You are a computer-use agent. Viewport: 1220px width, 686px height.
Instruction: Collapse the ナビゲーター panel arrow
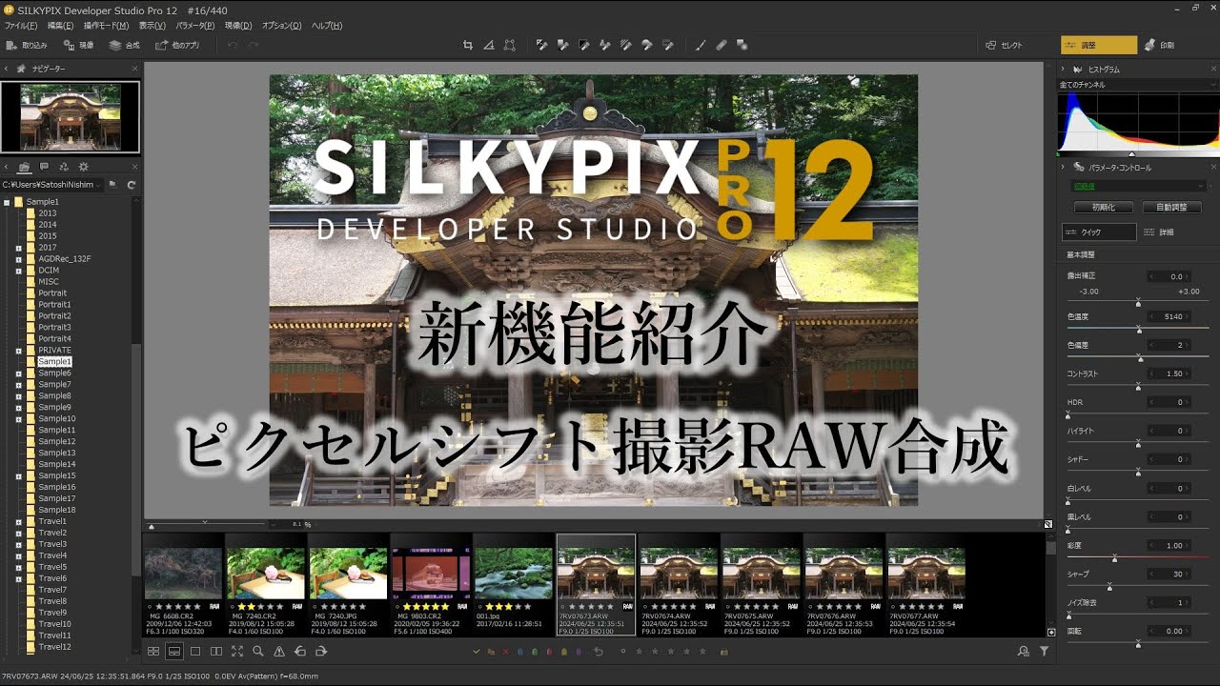pyautogui.click(x=6, y=69)
